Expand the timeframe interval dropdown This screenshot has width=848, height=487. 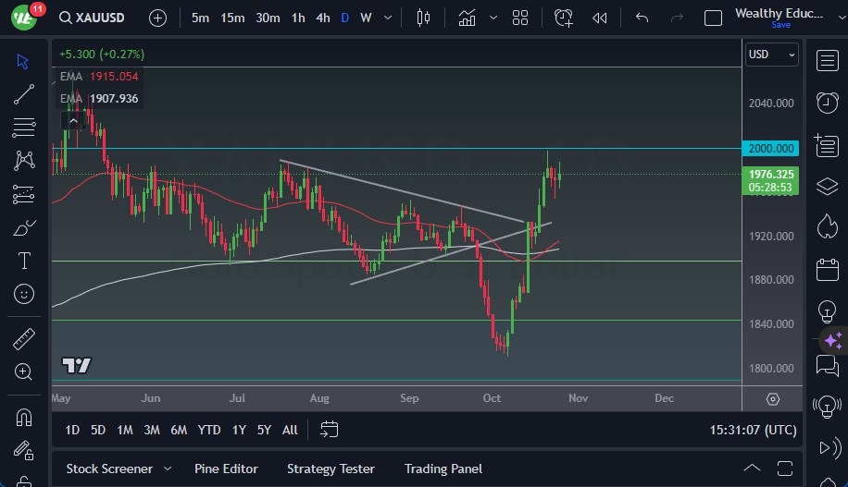pyautogui.click(x=387, y=18)
